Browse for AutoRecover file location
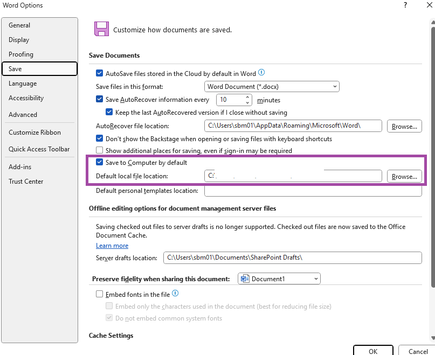The height and width of the screenshot is (355, 435). (x=404, y=126)
